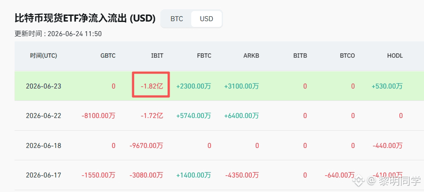Click the HODL +530.00万 value
The image size is (424, 192).
pos(387,86)
